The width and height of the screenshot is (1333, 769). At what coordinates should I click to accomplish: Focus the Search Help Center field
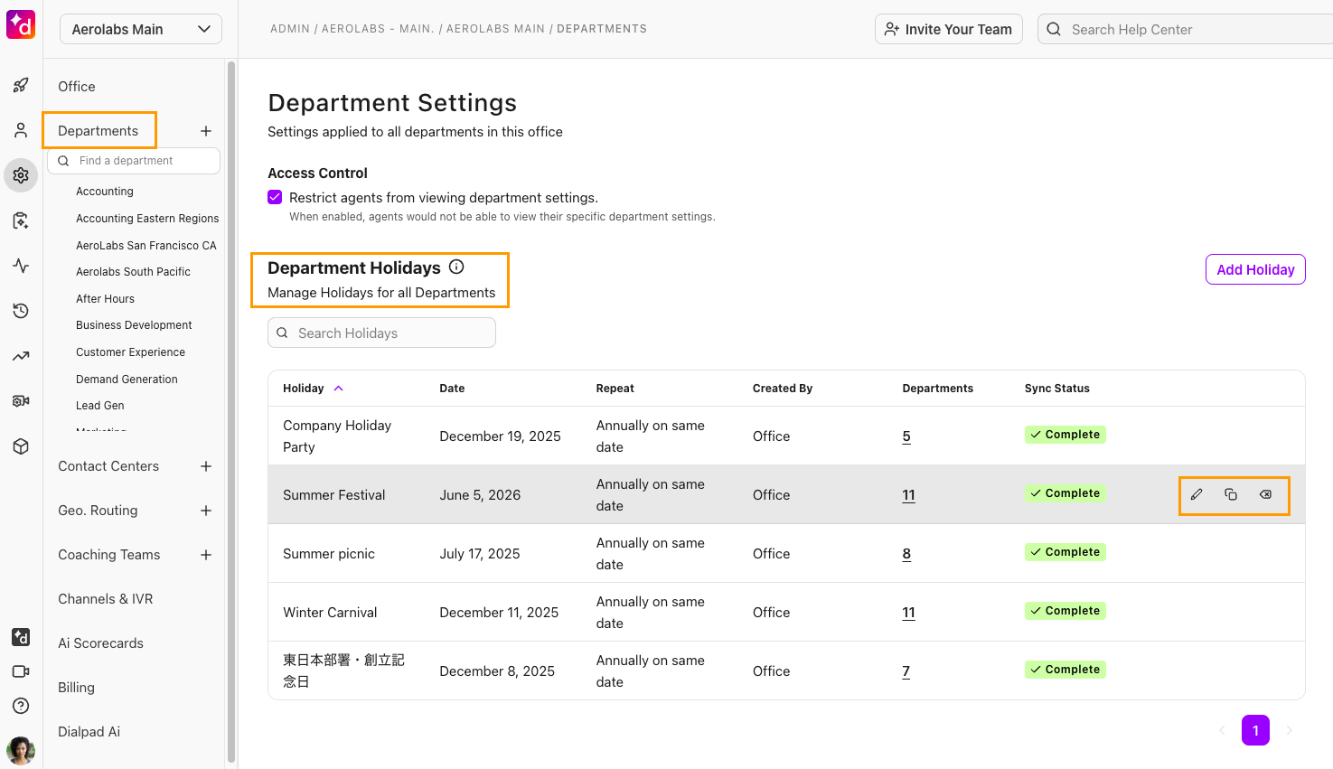pos(1185,29)
